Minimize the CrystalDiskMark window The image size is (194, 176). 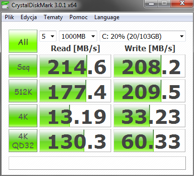(x=151, y=3)
